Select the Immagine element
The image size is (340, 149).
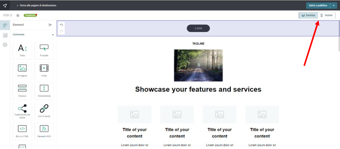[x=22, y=71]
